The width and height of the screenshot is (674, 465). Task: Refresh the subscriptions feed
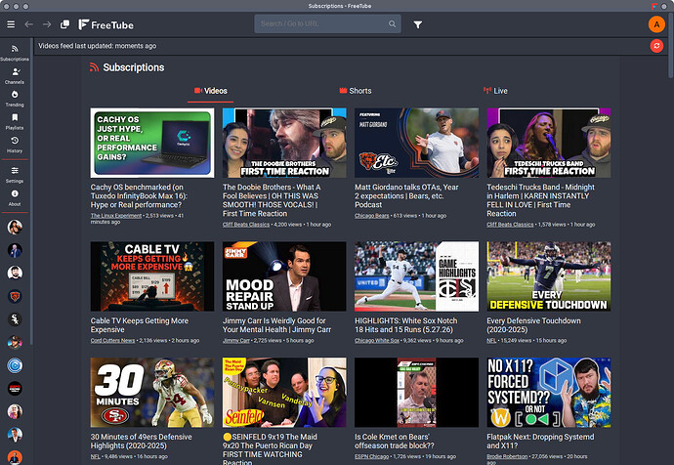click(x=656, y=46)
